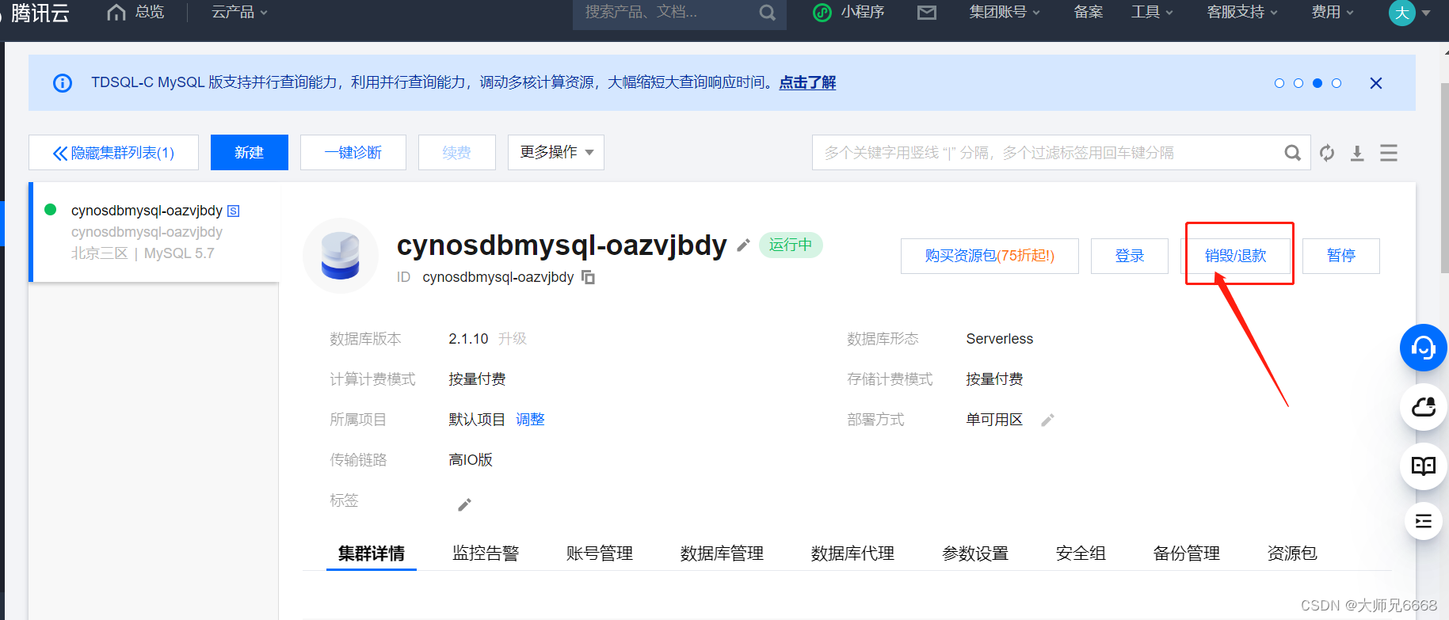The width and height of the screenshot is (1449, 620).
Task: Open the message envelope icon
Action: [927, 12]
